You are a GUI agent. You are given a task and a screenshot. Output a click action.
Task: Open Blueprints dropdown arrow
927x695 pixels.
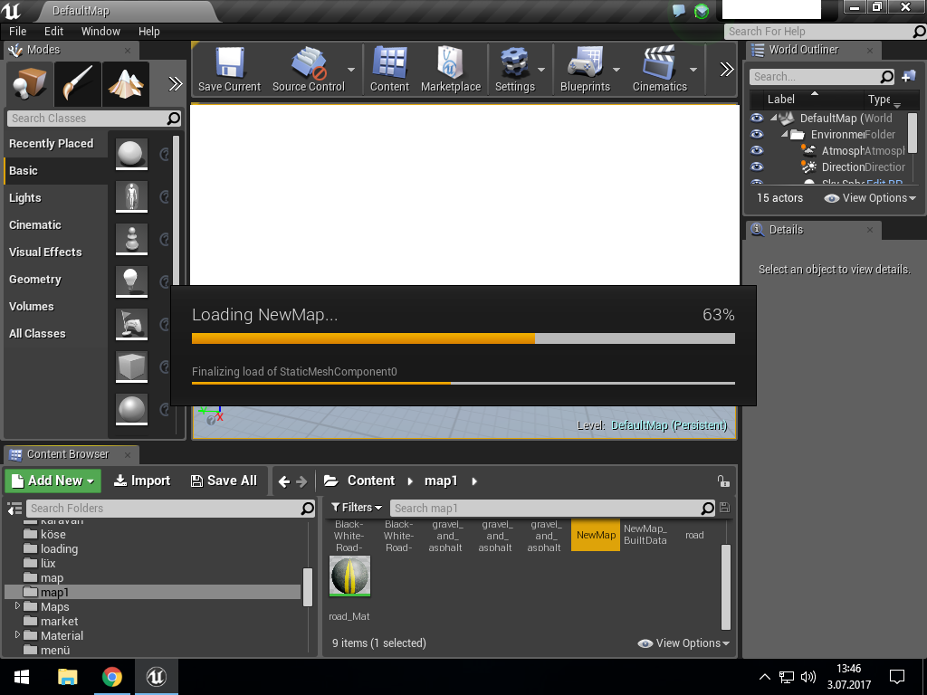click(x=616, y=70)
